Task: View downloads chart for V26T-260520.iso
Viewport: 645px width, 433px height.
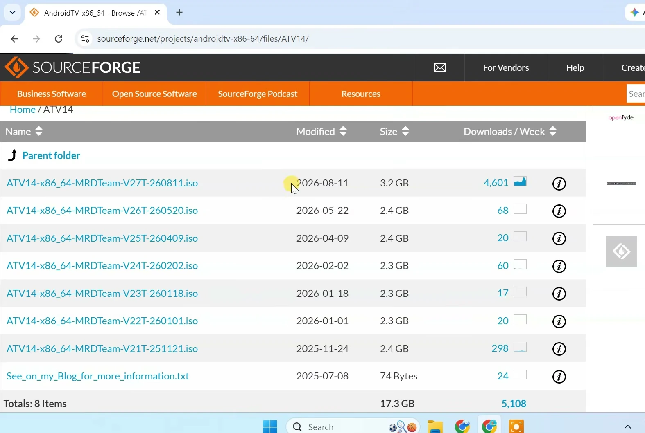Action: pos(520,209)
